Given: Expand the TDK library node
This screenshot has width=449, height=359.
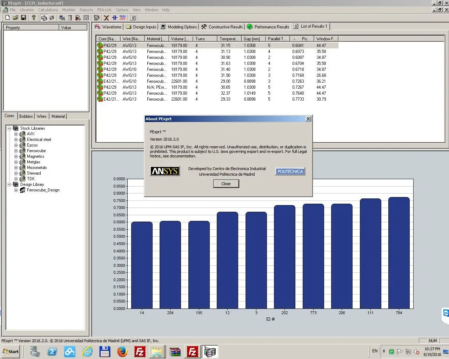Looking at the screenshot, I should tap(16, 179).
